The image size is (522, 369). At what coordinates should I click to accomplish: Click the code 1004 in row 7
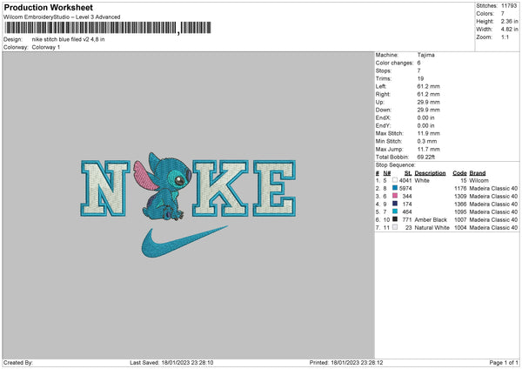point(460,228)
